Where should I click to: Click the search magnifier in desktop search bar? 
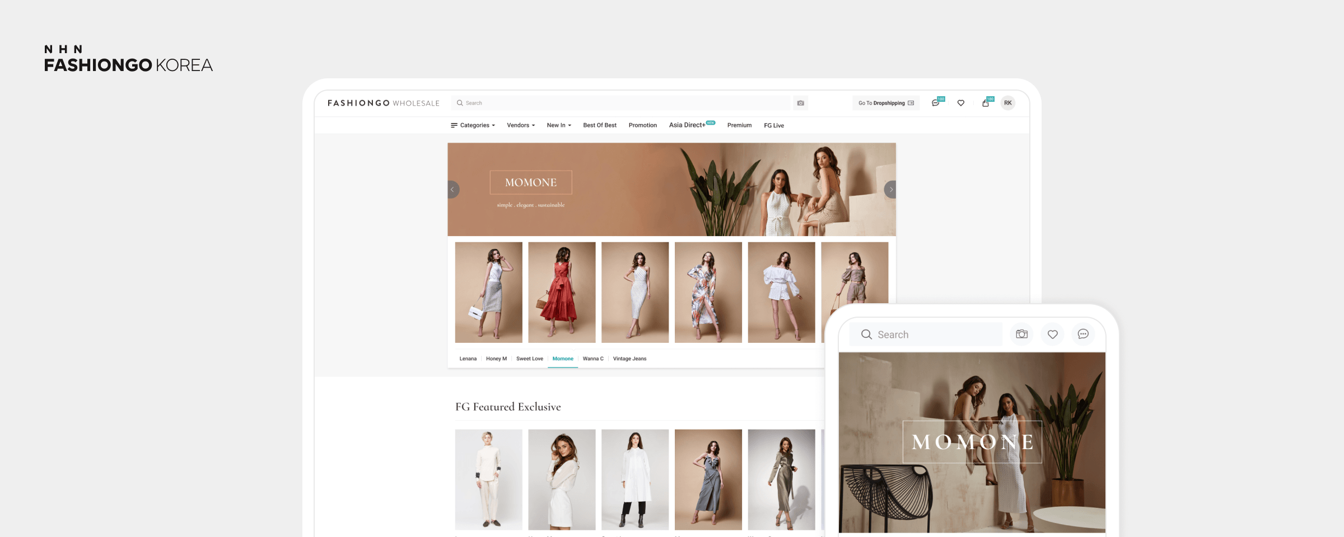pyautogui.click(x=460, y=103)
